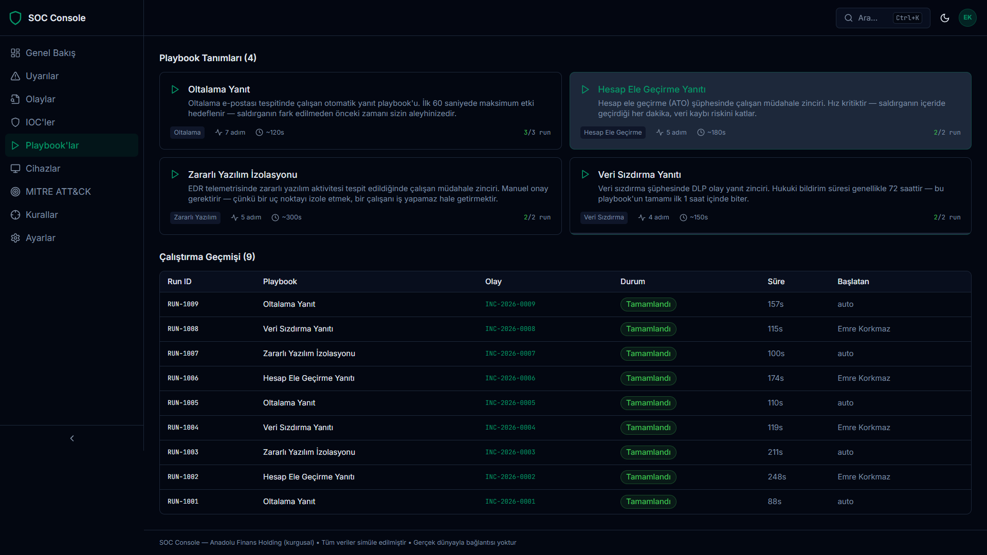Collapse the sidebar with the chevron

pos(72,438)
